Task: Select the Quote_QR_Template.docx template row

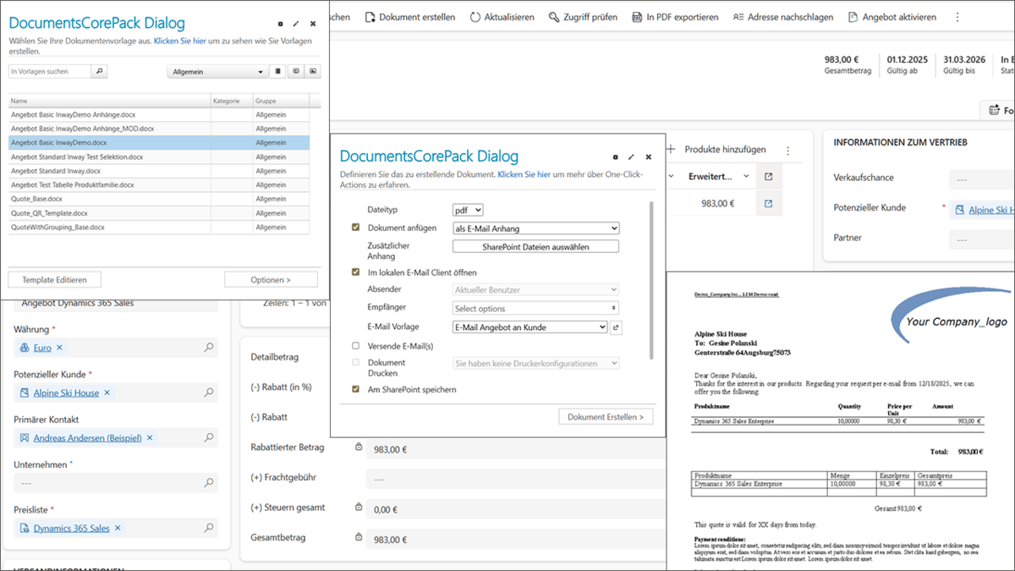Action: (x=49, y=213)
